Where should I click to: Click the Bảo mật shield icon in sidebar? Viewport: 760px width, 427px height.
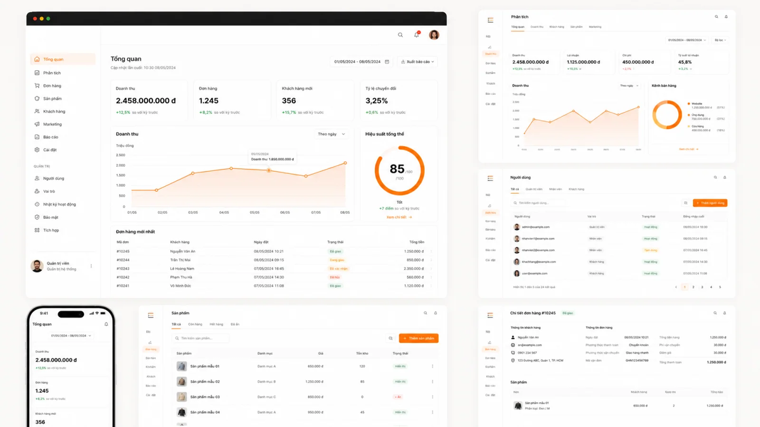coord(37,217)
